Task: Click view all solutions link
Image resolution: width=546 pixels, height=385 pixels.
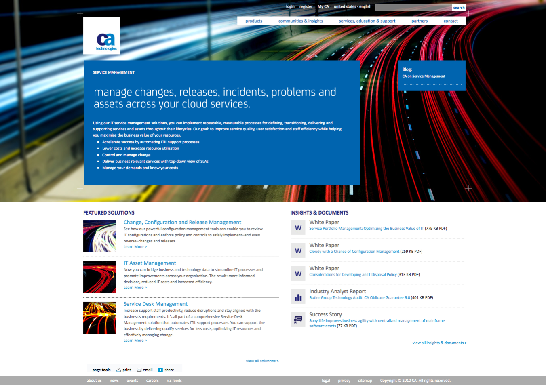Action: coord(262,361)
